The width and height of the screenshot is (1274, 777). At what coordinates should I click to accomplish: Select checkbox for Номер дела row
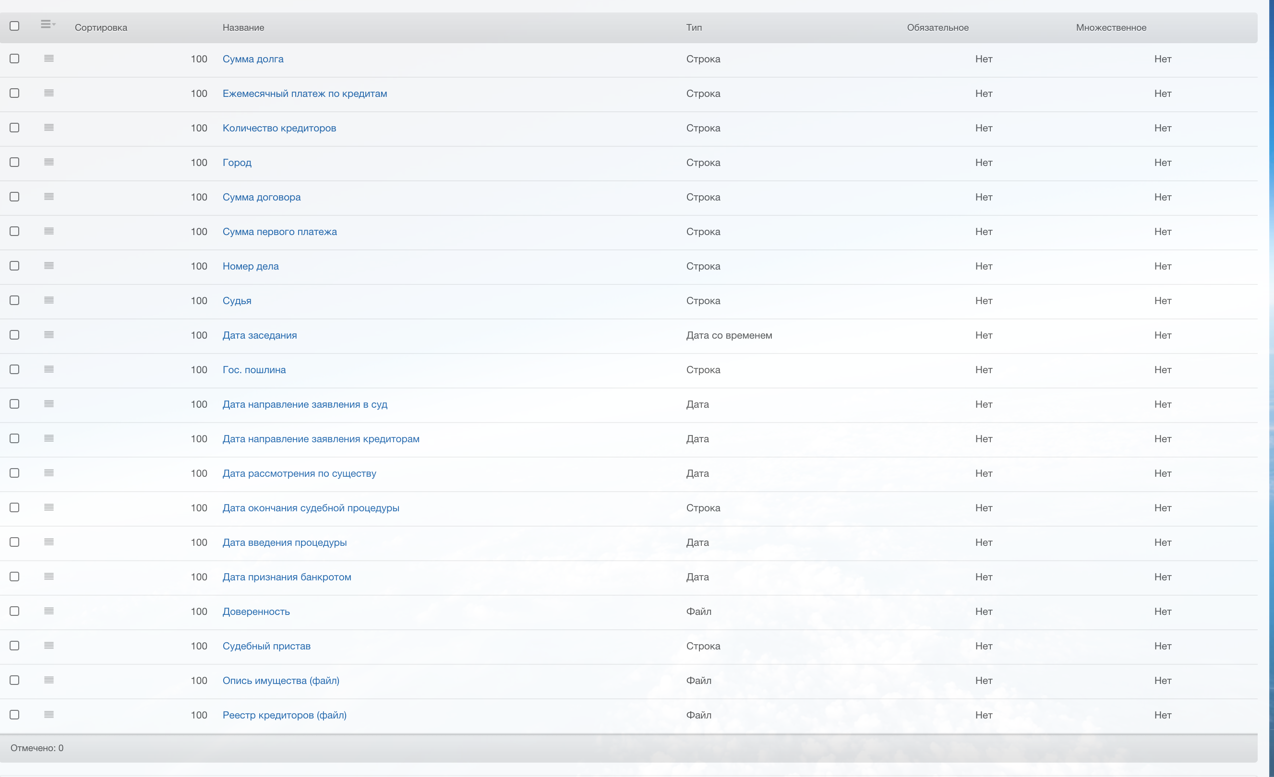(x=14, y=266)
